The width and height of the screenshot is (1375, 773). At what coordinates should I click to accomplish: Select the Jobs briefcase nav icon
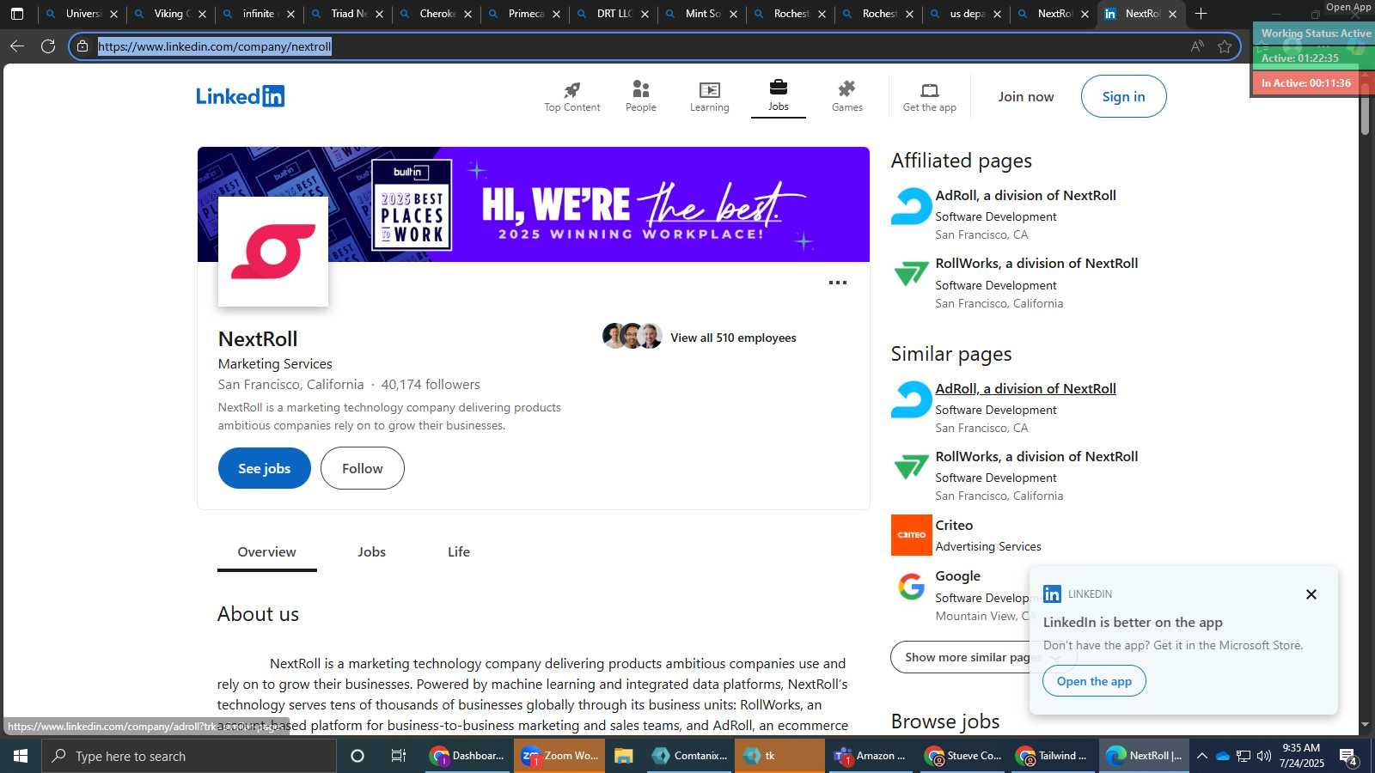[778, 95]
